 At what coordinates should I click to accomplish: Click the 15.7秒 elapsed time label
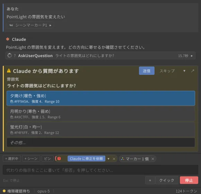(x=183, y=56)
